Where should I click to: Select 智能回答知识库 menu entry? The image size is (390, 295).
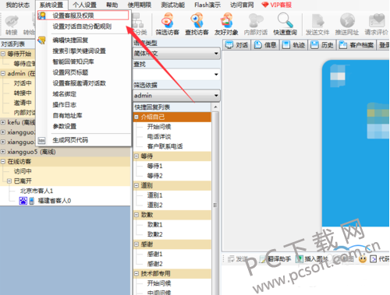(73, 61)
